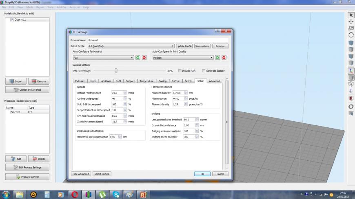
Task: Click the Infill Percentage slider handle
Action: click(116, 70)
